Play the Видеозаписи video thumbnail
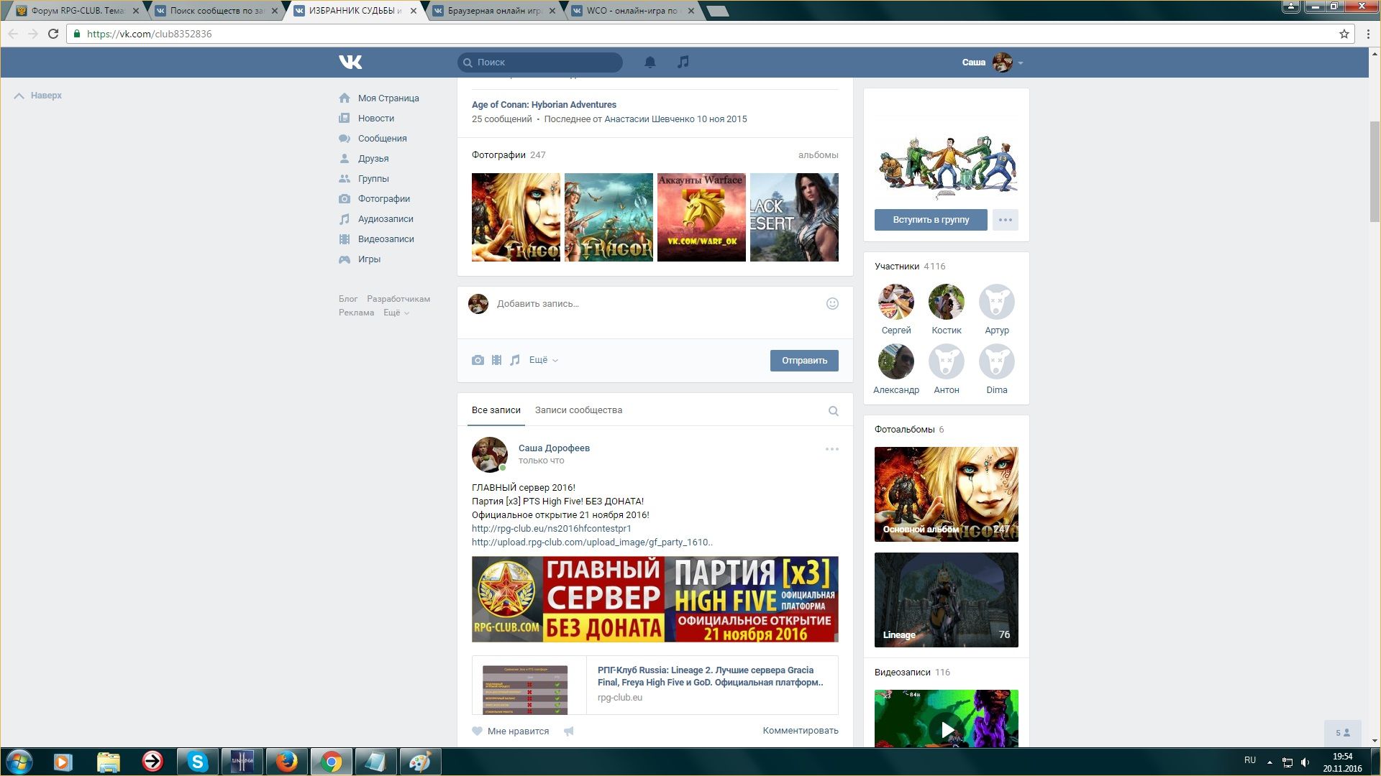Image resolution: width=1381 pixels, height=776 pixels. [x=947, y=729]
